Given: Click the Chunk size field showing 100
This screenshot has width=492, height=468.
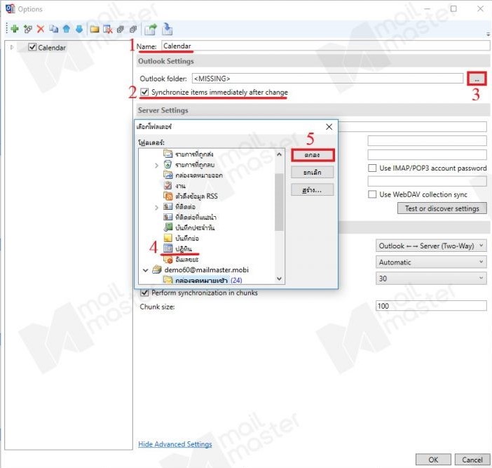Looking at the screenshot, I should (x=431, y=306).
